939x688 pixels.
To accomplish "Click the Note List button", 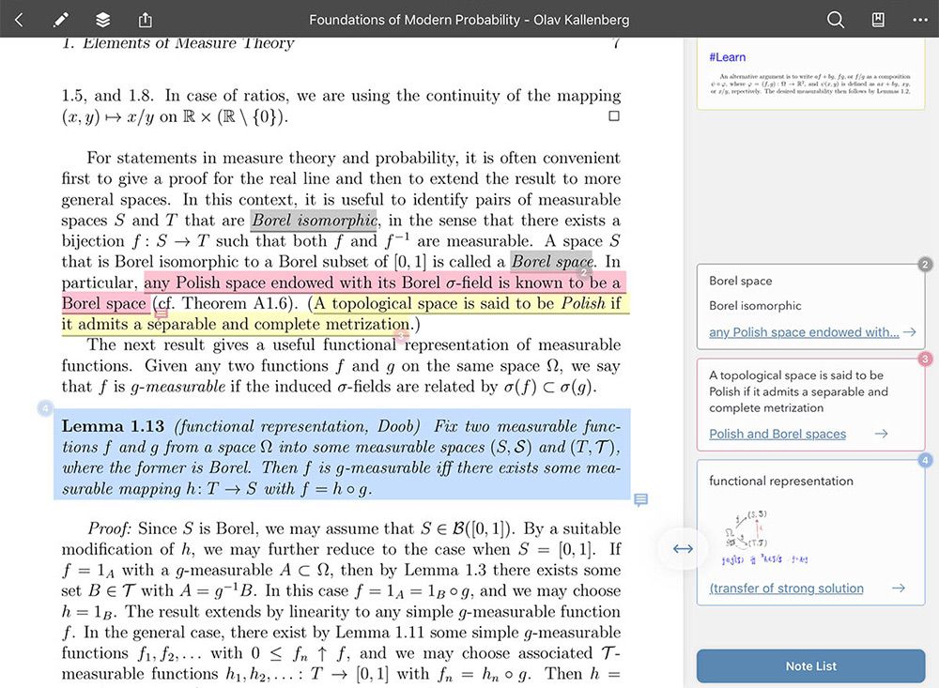I will point(811,665).
